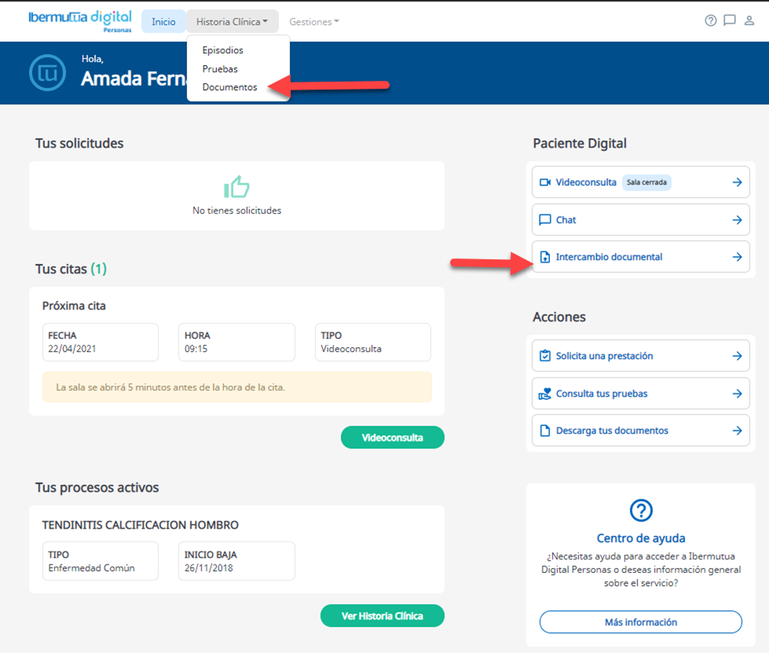Click the arrow on the Chat row
Image resolution: width=769 pixels, height=653 pixels.
coord(737,220)
